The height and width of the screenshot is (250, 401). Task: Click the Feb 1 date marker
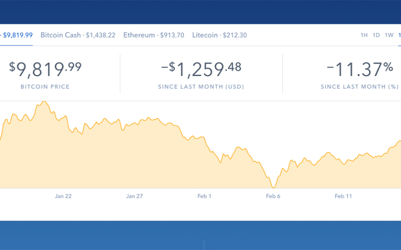(204, 196)
